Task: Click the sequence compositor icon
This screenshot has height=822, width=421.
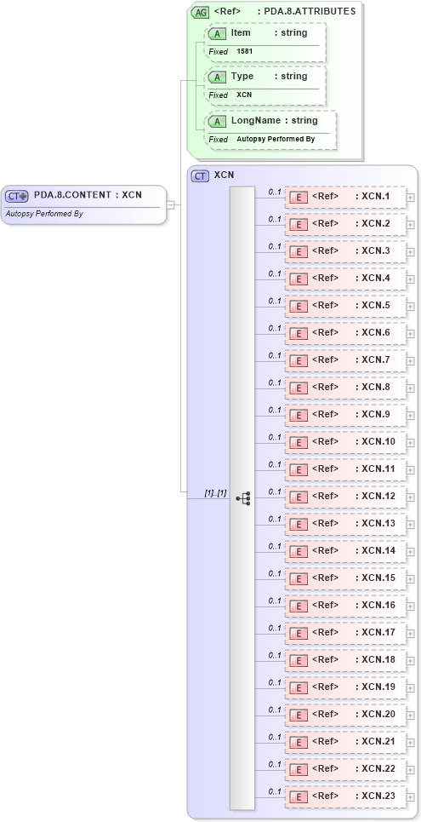Action: pyautogui.click(x=243, y=498)
